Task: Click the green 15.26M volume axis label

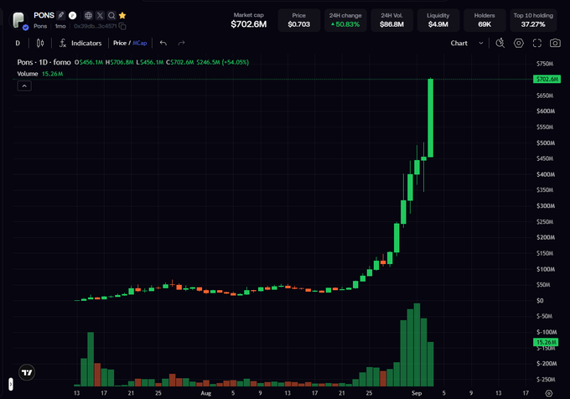Action: pos(546,342)
